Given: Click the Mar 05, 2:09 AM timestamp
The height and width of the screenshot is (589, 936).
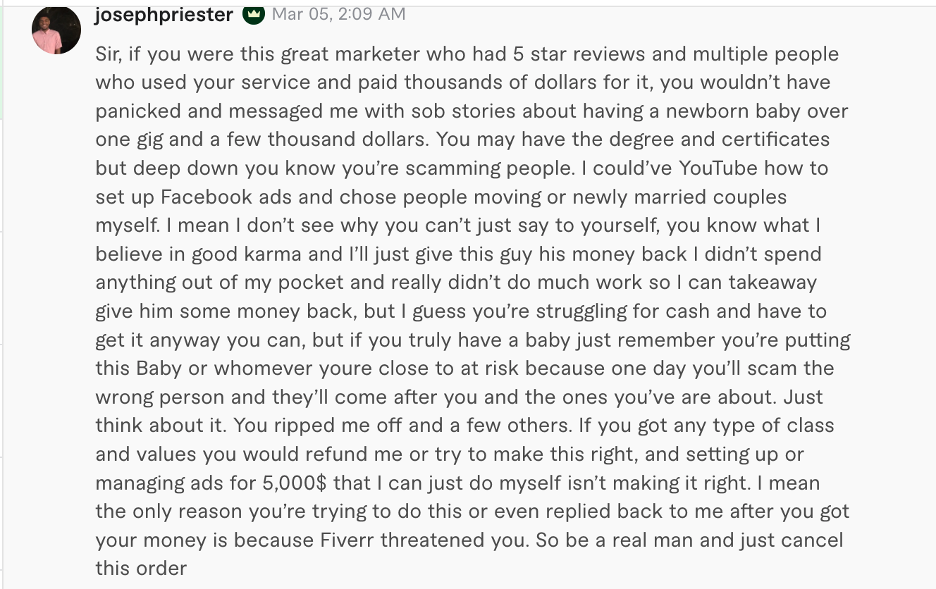Looking at the screenshot, I should point(338,14).
